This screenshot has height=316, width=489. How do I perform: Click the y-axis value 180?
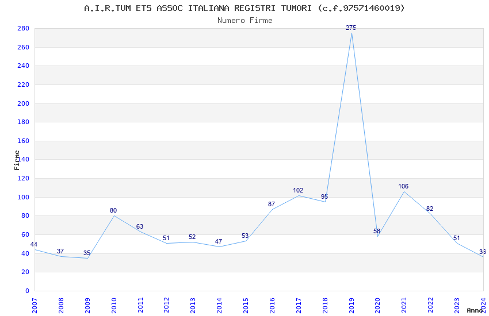click(24, 122)
